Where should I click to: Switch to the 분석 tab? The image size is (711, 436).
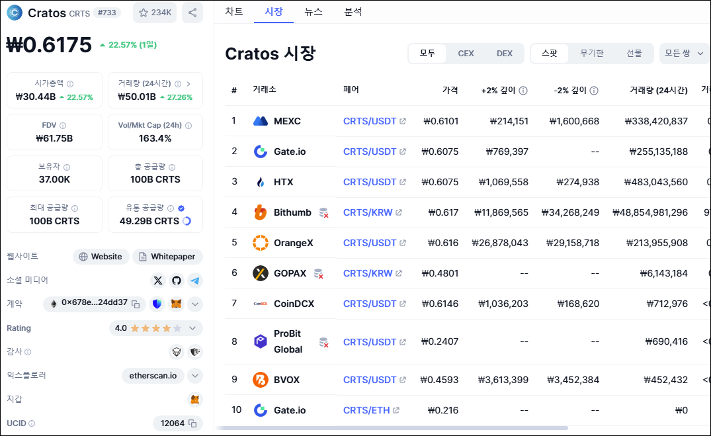click(353, 12)
